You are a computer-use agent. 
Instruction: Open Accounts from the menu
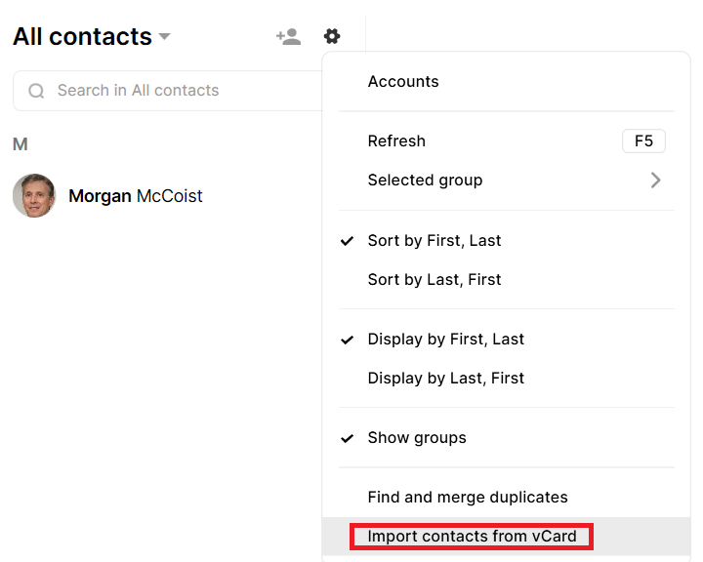point(507,82)
